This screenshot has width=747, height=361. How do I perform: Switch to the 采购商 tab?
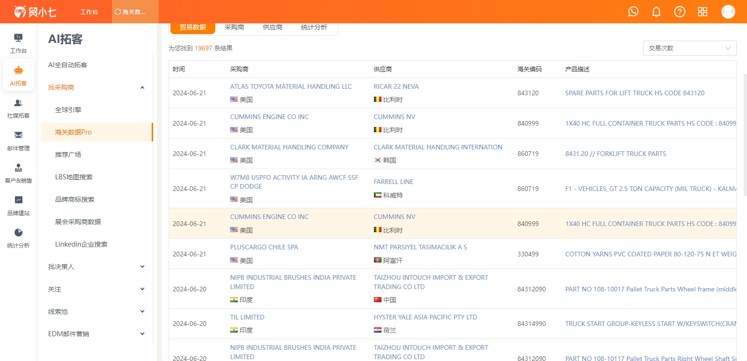click(x=234, y=27)
